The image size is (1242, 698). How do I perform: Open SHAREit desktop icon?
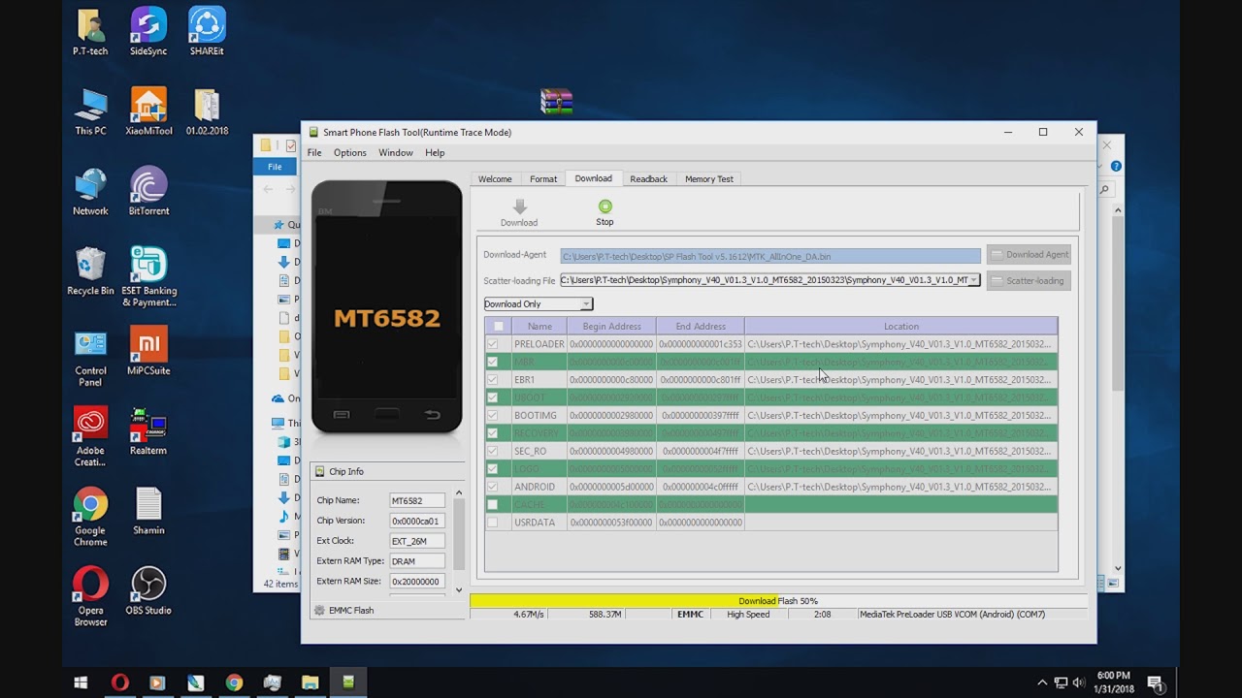click(207, 31)
